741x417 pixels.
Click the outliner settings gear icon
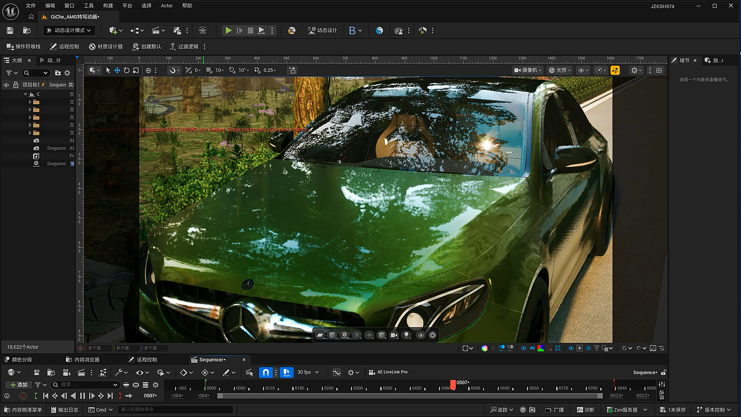tap(67, 73)
